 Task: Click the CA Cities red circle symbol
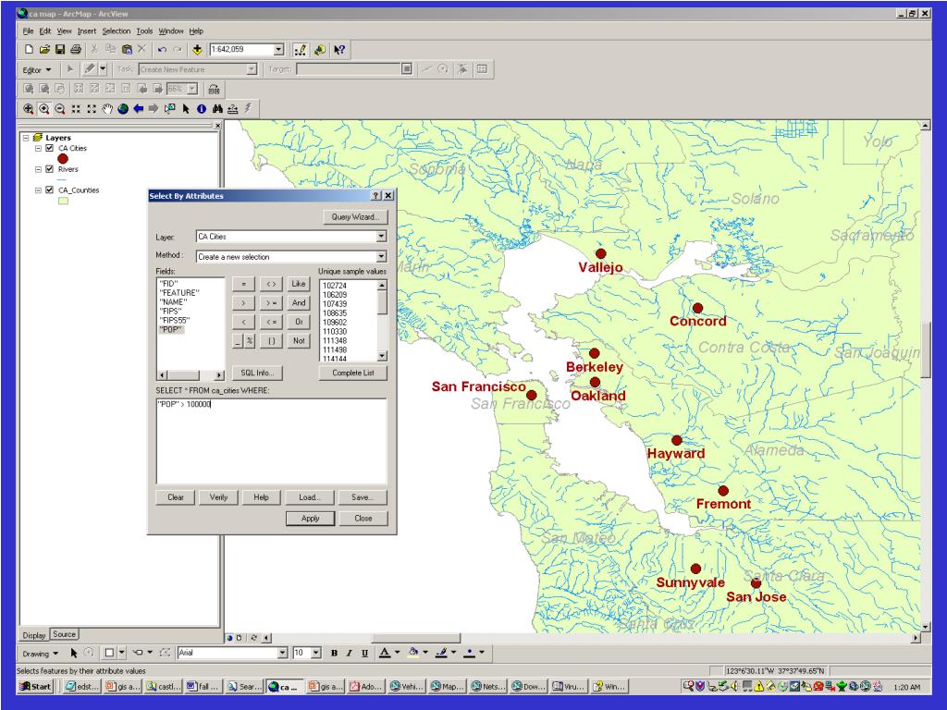tap(63, 159)
